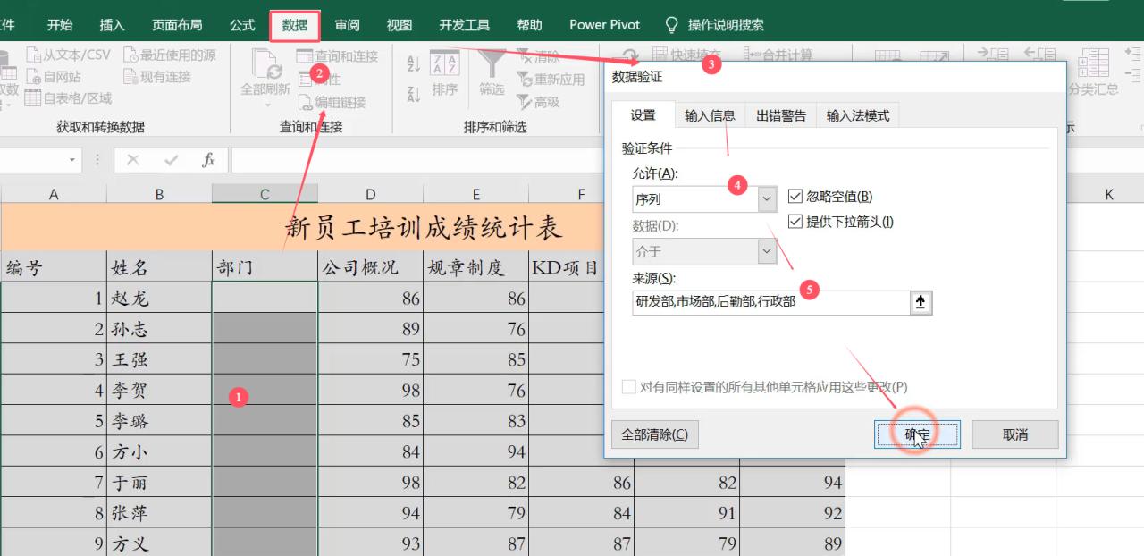Select the Settings (设置) dialog tab
This screenshot has width=1144, height=556.
tap(643, 115)
